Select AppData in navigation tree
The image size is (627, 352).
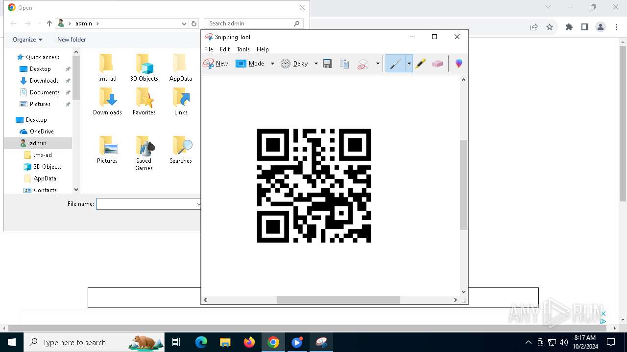45,178
